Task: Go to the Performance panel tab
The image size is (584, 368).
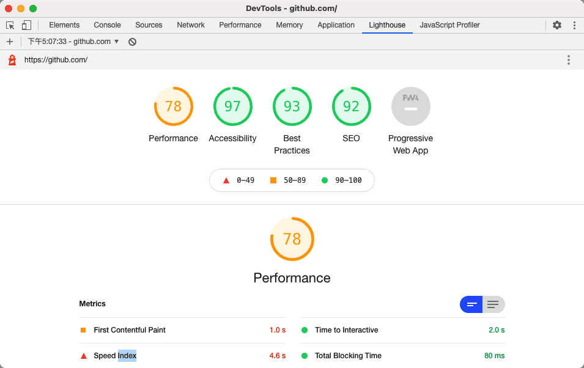Action: 240,25
